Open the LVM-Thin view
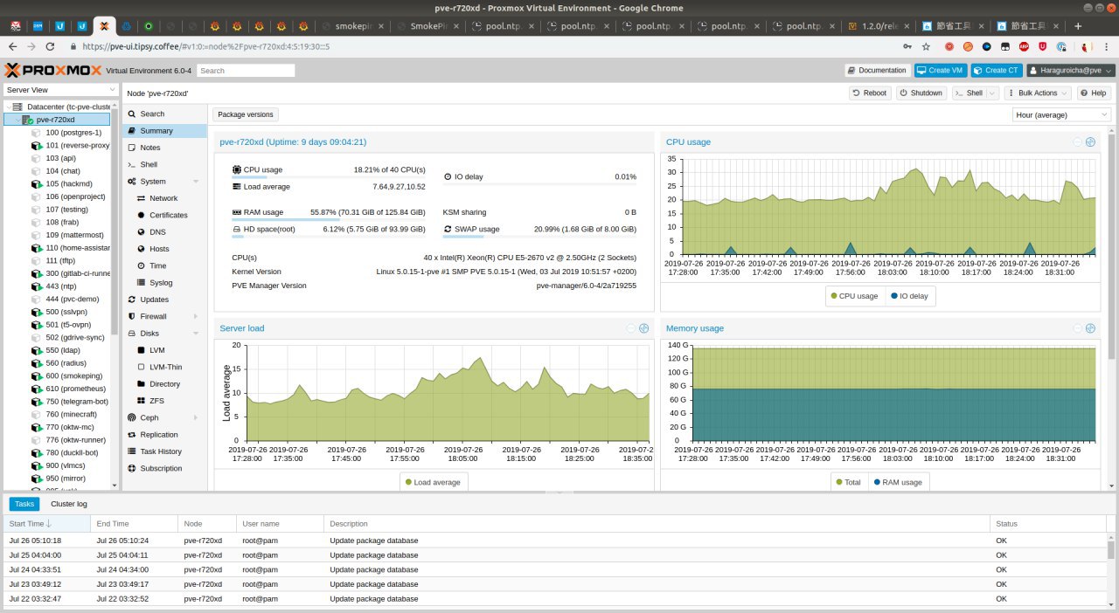Screen dimensions: 1119x613 [x=164, y=367]
